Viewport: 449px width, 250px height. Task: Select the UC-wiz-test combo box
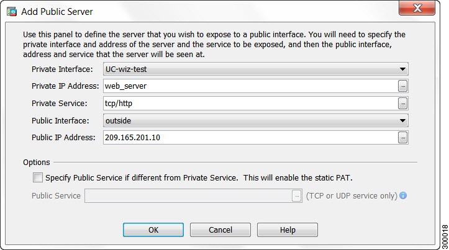(256, 69)
